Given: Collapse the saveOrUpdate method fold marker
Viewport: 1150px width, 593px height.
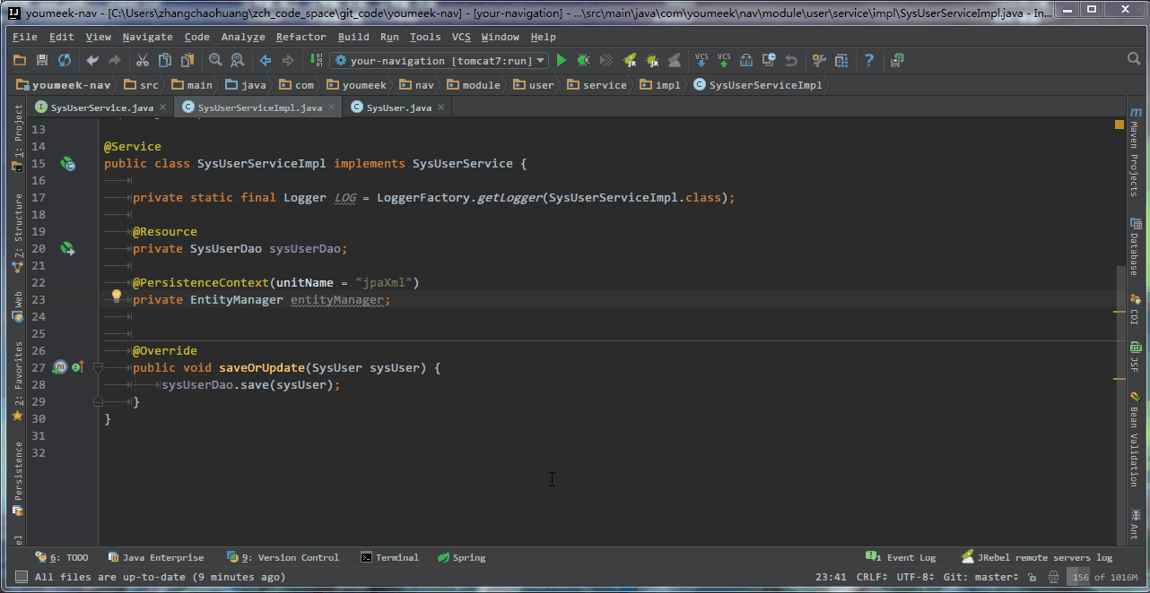Looking at the screenshot, I should point(99,367).
